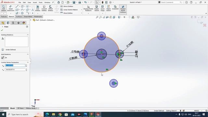
Task: Open the File menu
Action: tap(19, 2)
